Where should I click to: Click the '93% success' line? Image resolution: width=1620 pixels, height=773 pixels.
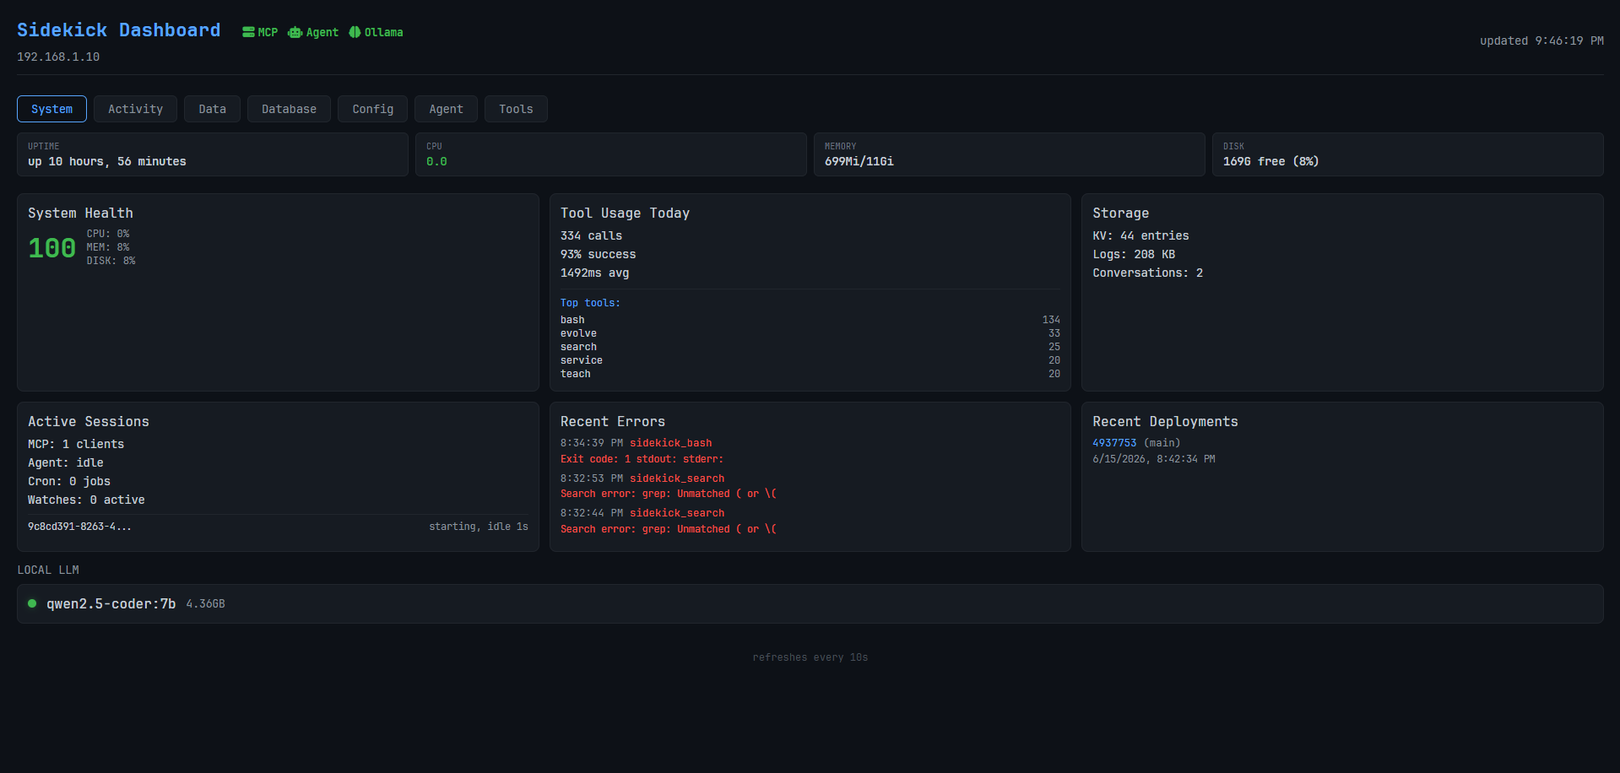(599, 255)
